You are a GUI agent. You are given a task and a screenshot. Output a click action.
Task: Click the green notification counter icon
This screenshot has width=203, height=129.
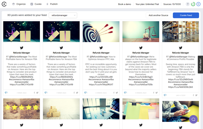tap(193, 4)
